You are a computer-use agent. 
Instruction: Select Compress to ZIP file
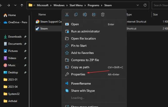[94, 60]
